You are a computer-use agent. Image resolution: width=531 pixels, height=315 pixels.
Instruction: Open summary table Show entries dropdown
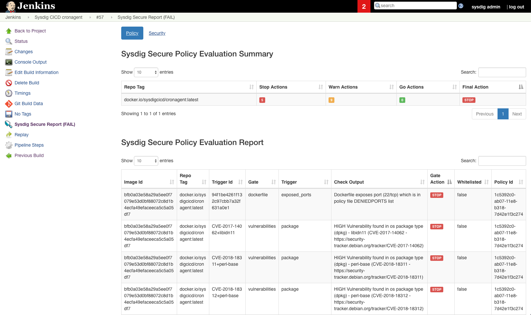[x=146, y=72]
